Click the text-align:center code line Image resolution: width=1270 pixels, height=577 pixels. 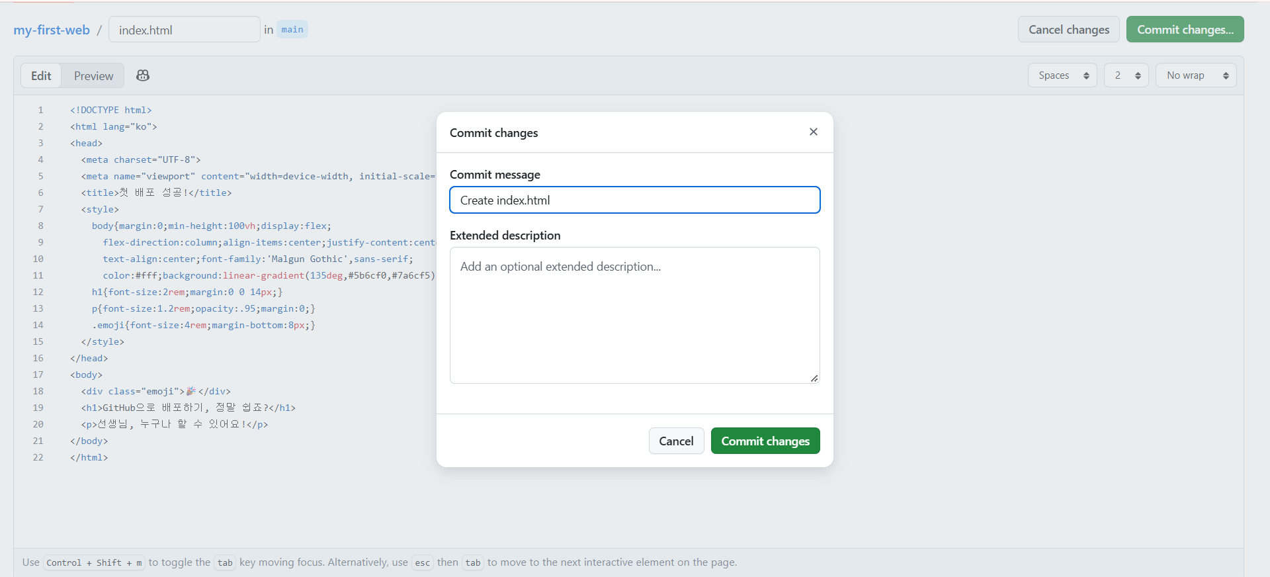click(258, 259)
